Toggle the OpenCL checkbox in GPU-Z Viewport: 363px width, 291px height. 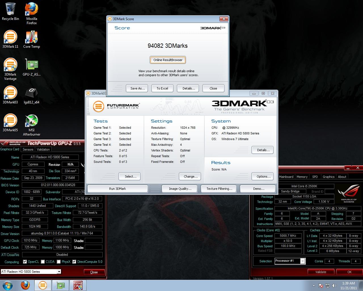pos(25,262)
